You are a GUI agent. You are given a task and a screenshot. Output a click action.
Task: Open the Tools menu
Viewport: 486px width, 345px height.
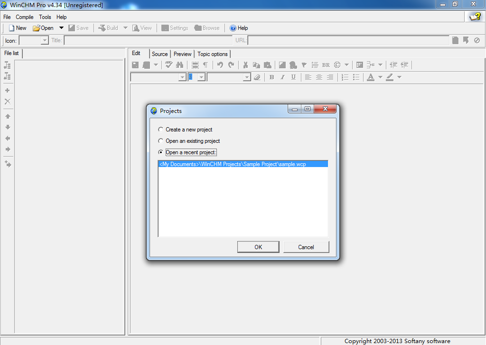pos(45,17)
